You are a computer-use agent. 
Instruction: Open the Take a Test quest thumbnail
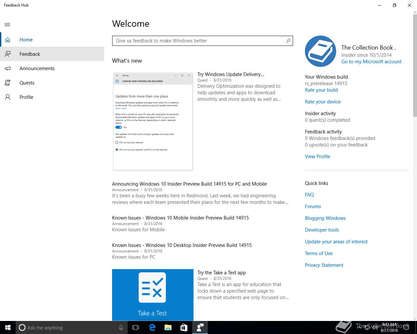point(153,295)
